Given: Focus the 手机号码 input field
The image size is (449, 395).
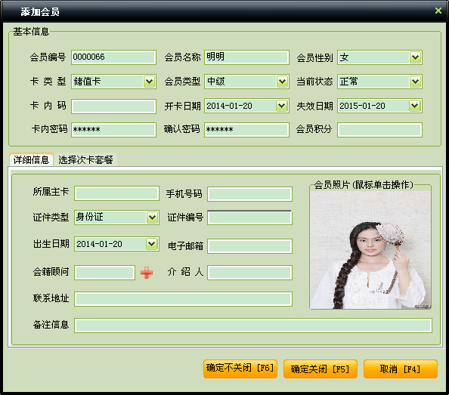Looking at the screenshot, I should pyautogui.click(x=249, y=194).
